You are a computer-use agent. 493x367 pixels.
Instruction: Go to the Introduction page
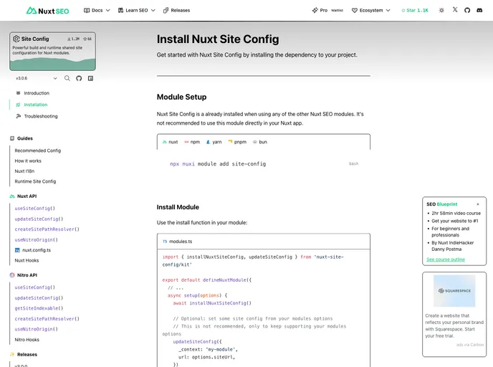[37, 93]
